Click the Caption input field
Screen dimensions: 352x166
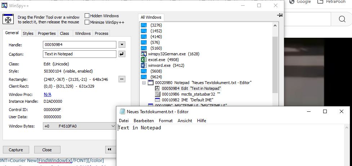click(x=80, y=54)
